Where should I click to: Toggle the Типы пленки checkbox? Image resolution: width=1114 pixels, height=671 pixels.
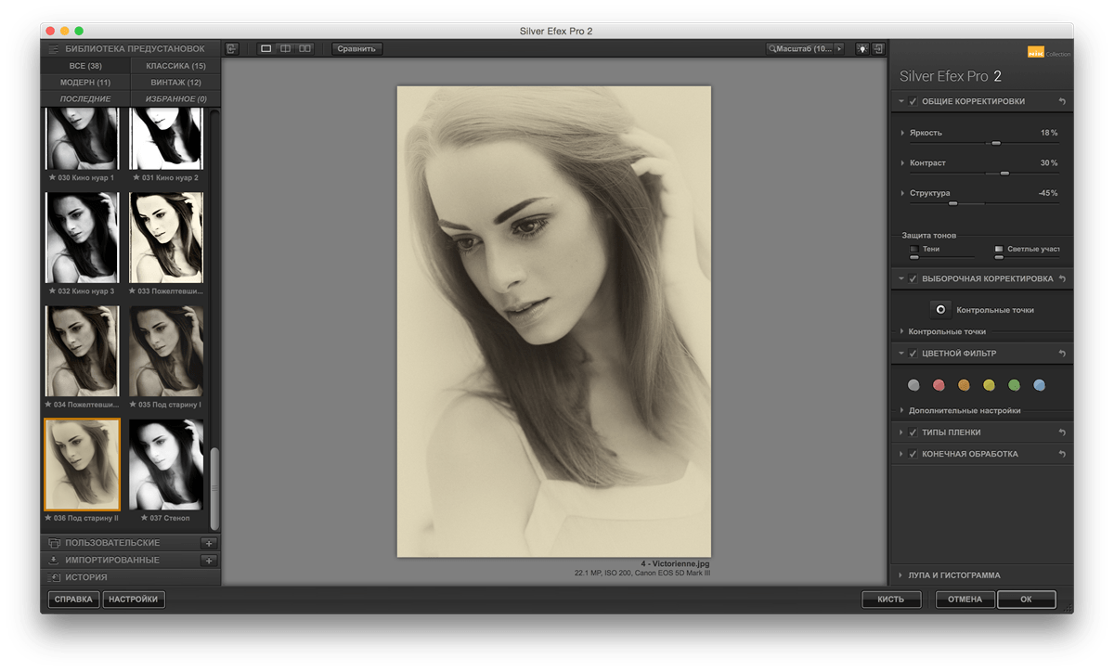coord(913,432)
